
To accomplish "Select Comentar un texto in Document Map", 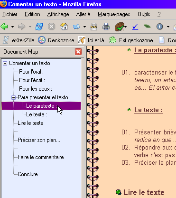I will pos(29,63).
